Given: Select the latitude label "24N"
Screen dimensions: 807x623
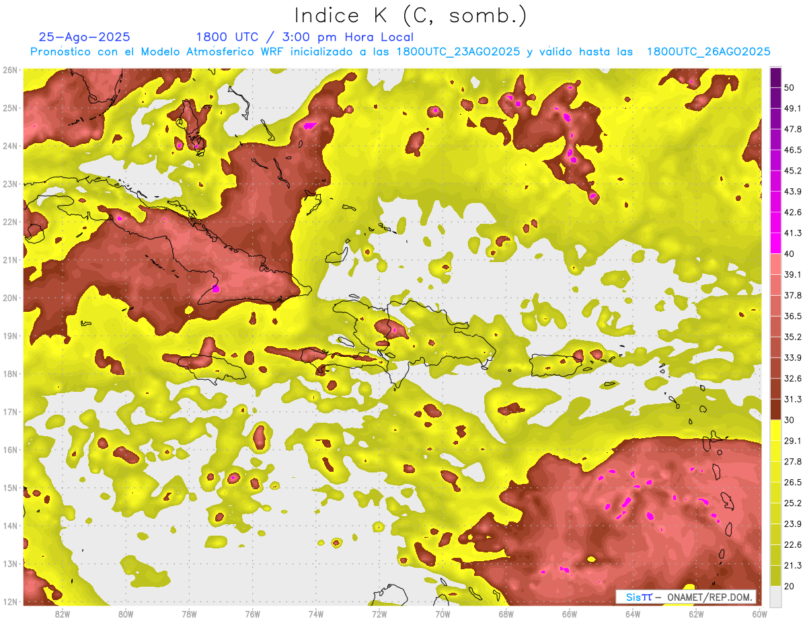Looking at the screenshot, I should coord(10,146).
